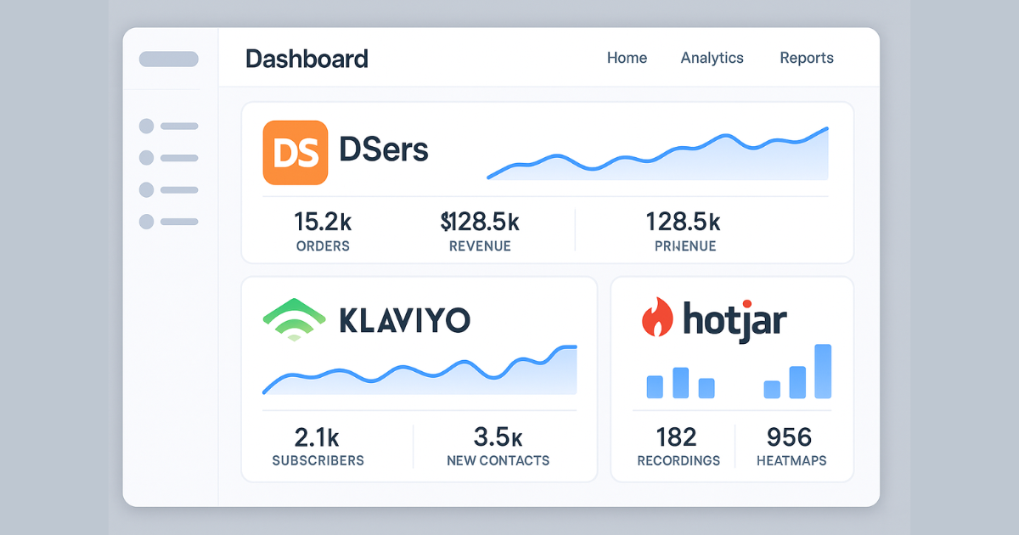
Task: Click the HEATMAPS label
Action: coord(791,461)
